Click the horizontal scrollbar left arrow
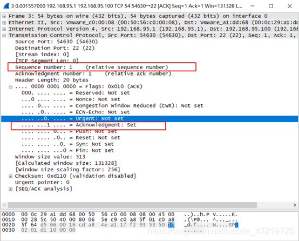Screen dimensions: 299x241 4,205
